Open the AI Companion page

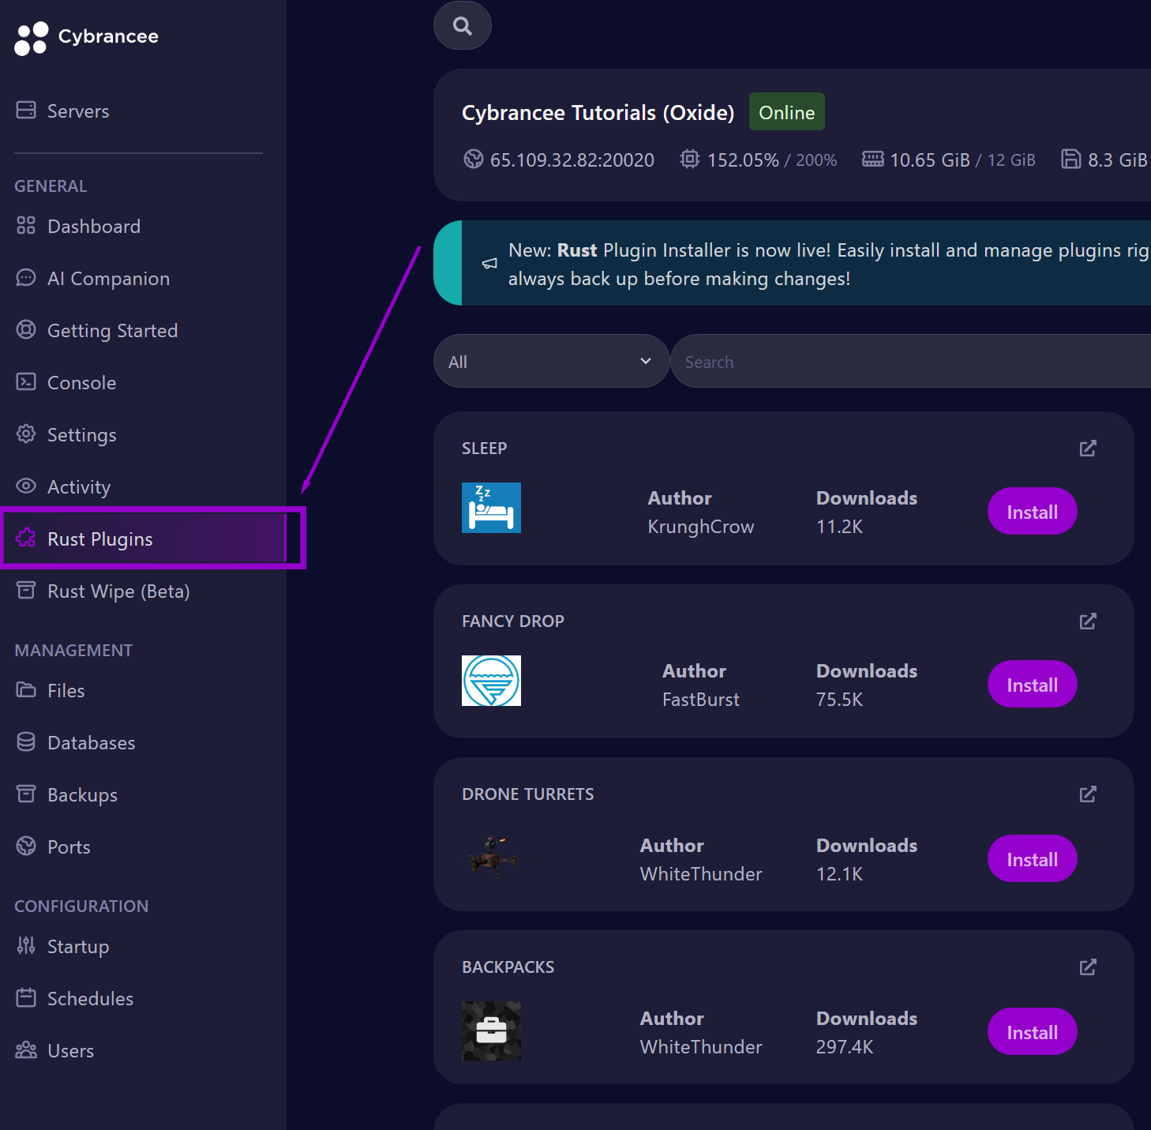(x=108, y=279)
